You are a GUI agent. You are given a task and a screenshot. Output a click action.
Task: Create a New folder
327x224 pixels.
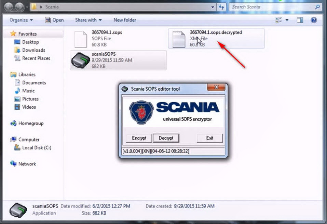tap(125, 20)
